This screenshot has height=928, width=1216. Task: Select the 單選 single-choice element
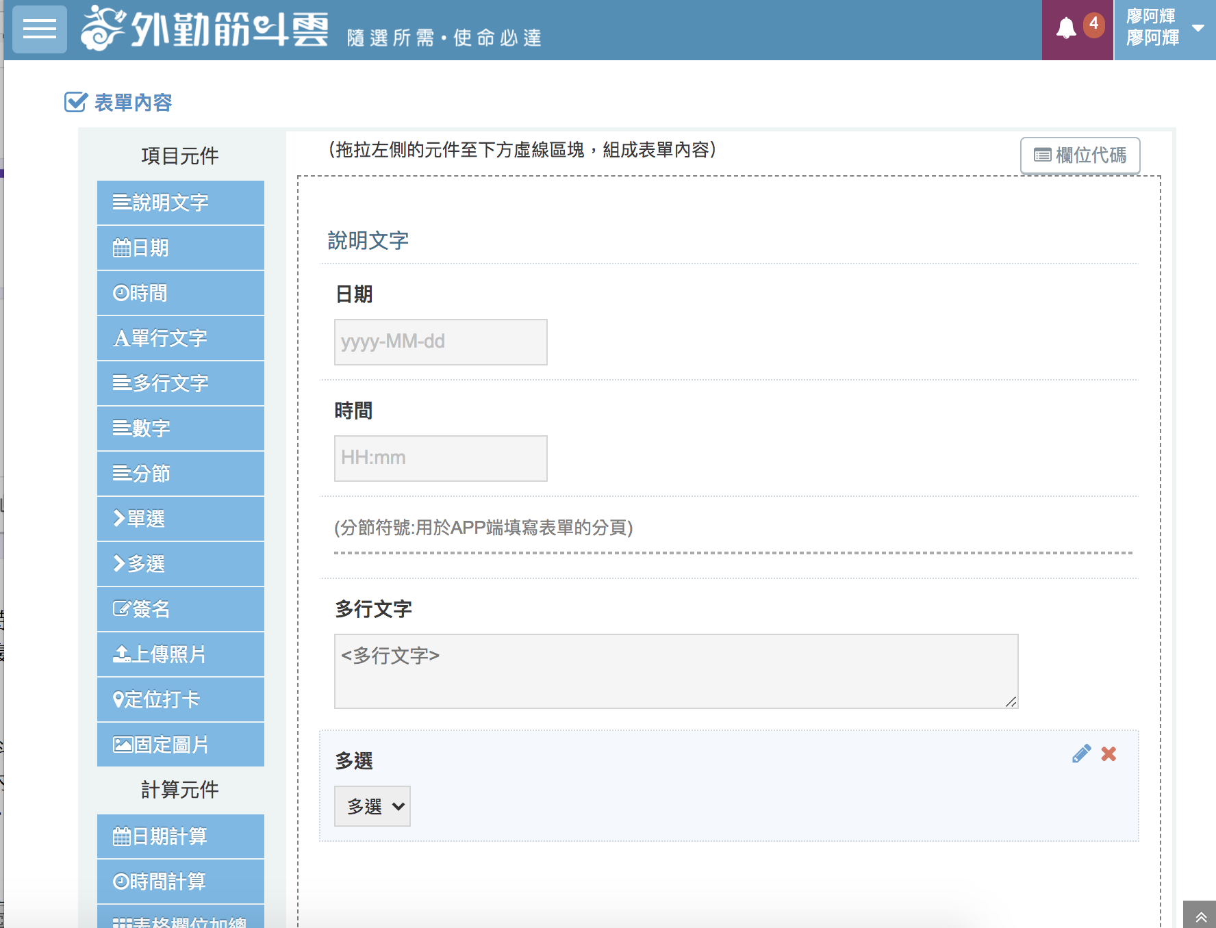tap(179, 519)
